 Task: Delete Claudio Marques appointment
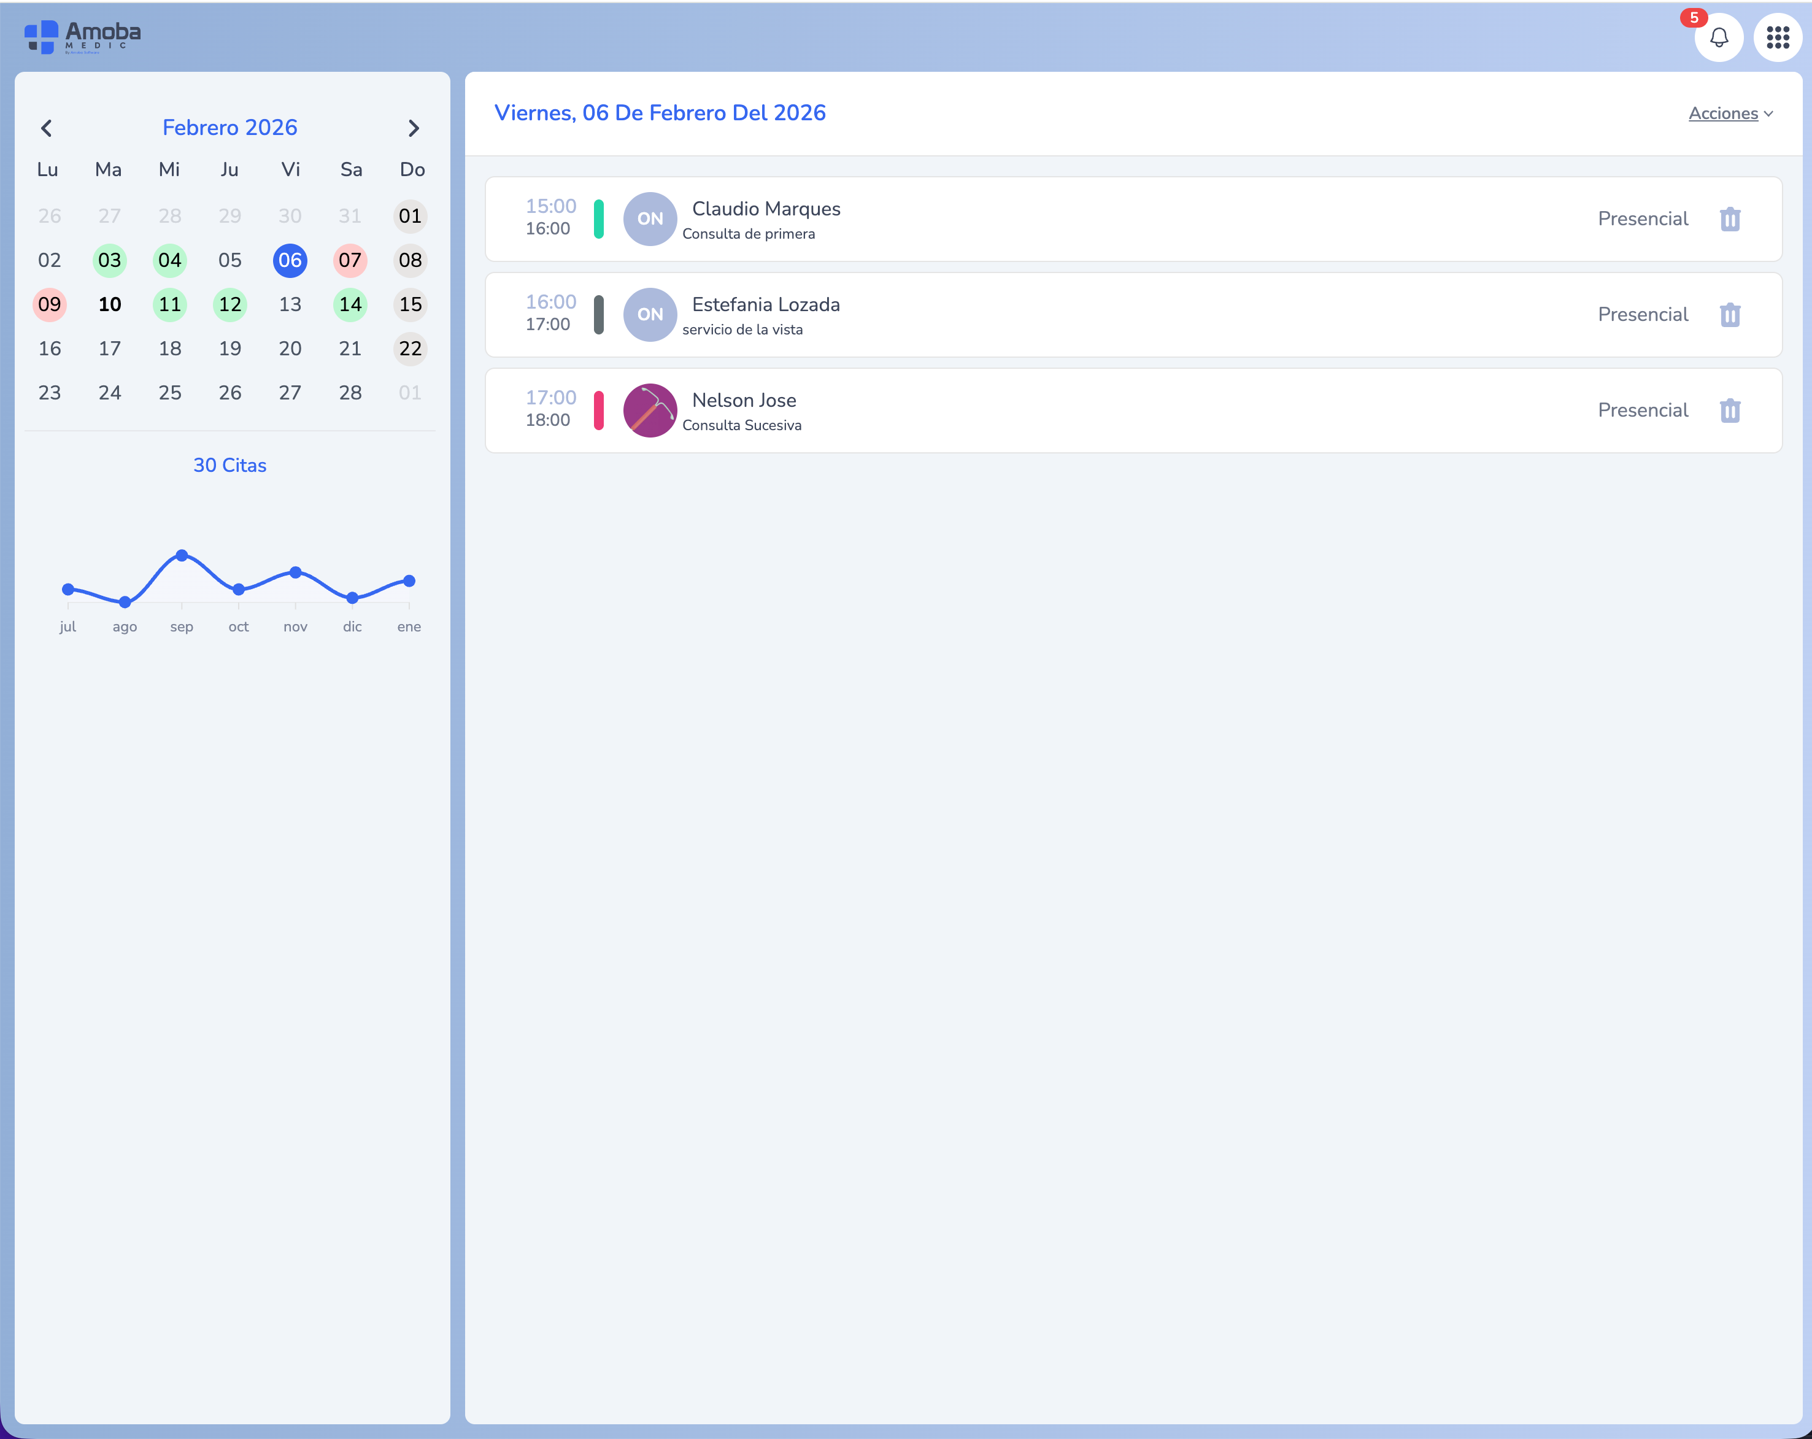(1730, 220)
